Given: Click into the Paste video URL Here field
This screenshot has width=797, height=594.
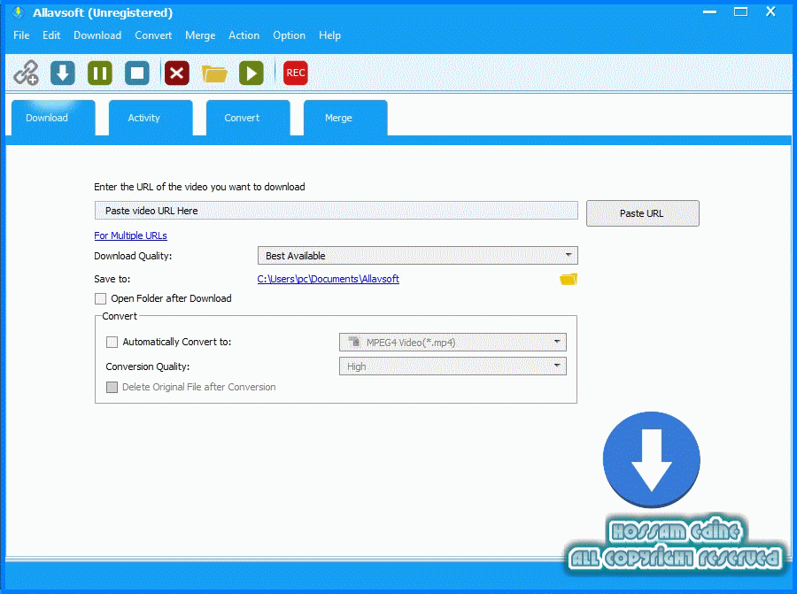Looking at the screenshot, I should [x=336, y=211].
